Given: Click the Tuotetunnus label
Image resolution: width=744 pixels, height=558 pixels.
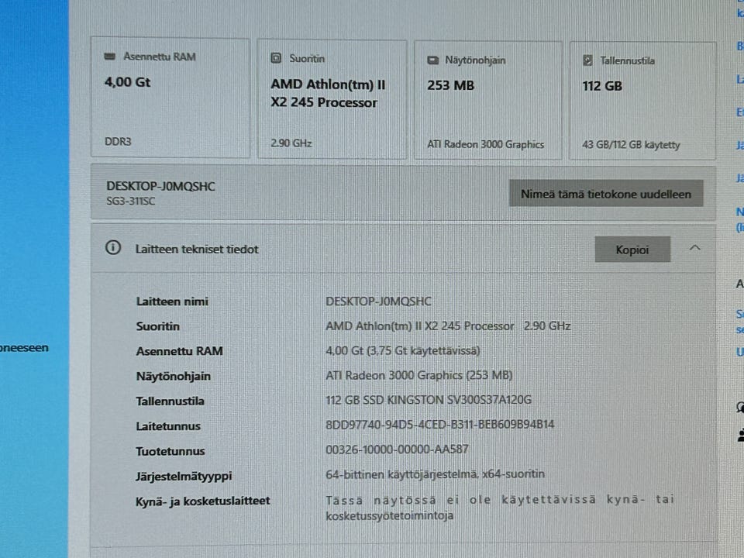Looking at the screenshot, I should point(170,451).
